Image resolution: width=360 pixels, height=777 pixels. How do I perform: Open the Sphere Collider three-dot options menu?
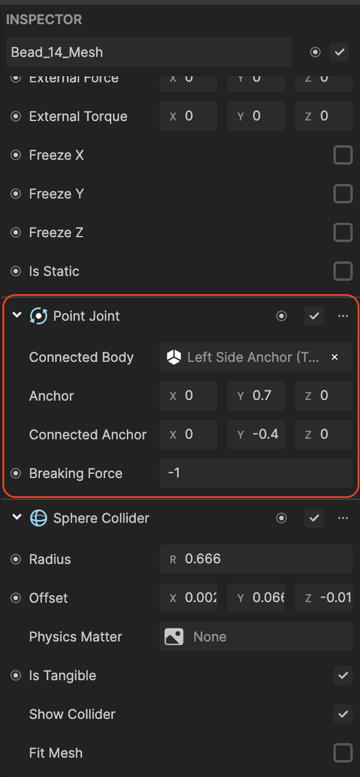[x=343, y=518]
